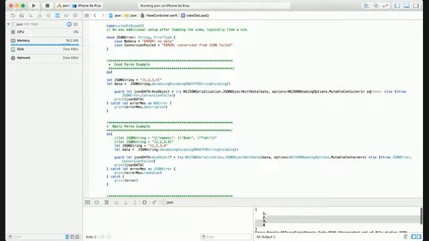429x241 pixels.
Task: Open the Project navigator folder icon
Action: coord(13,15)
